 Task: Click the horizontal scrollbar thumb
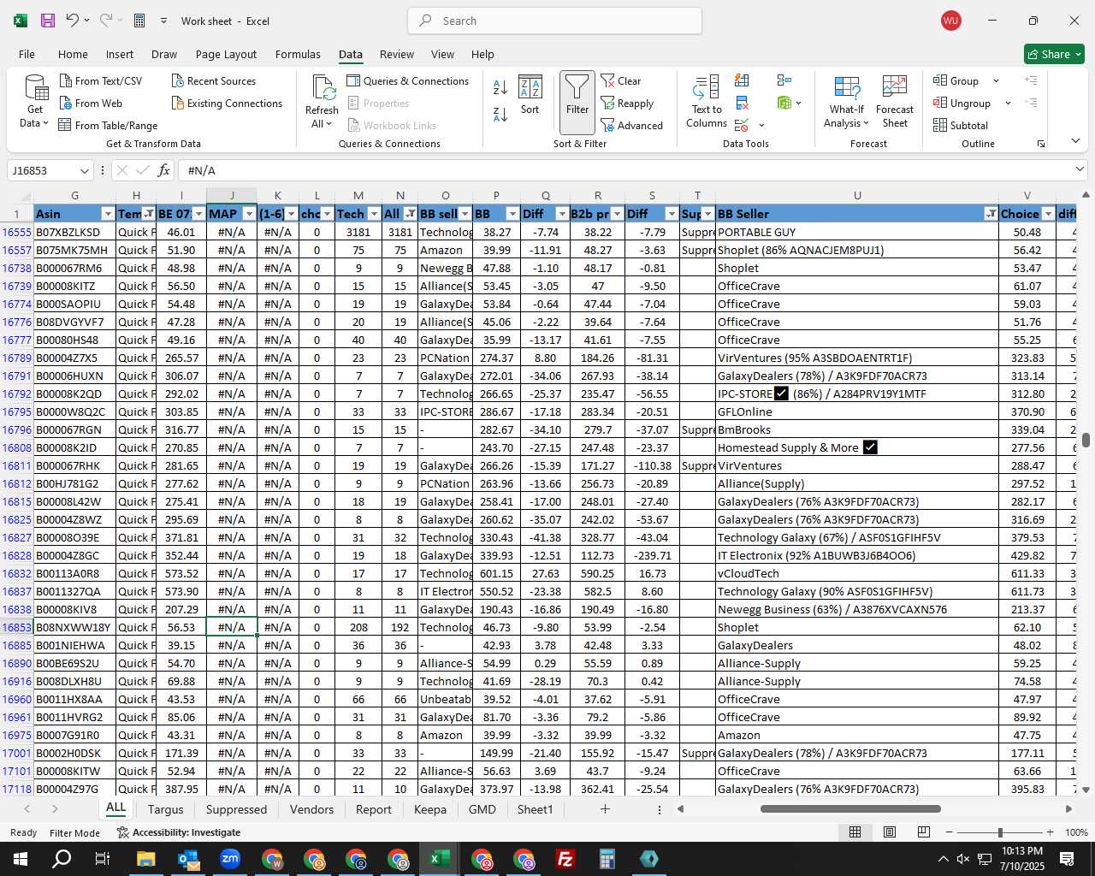(x=850, y=808)
